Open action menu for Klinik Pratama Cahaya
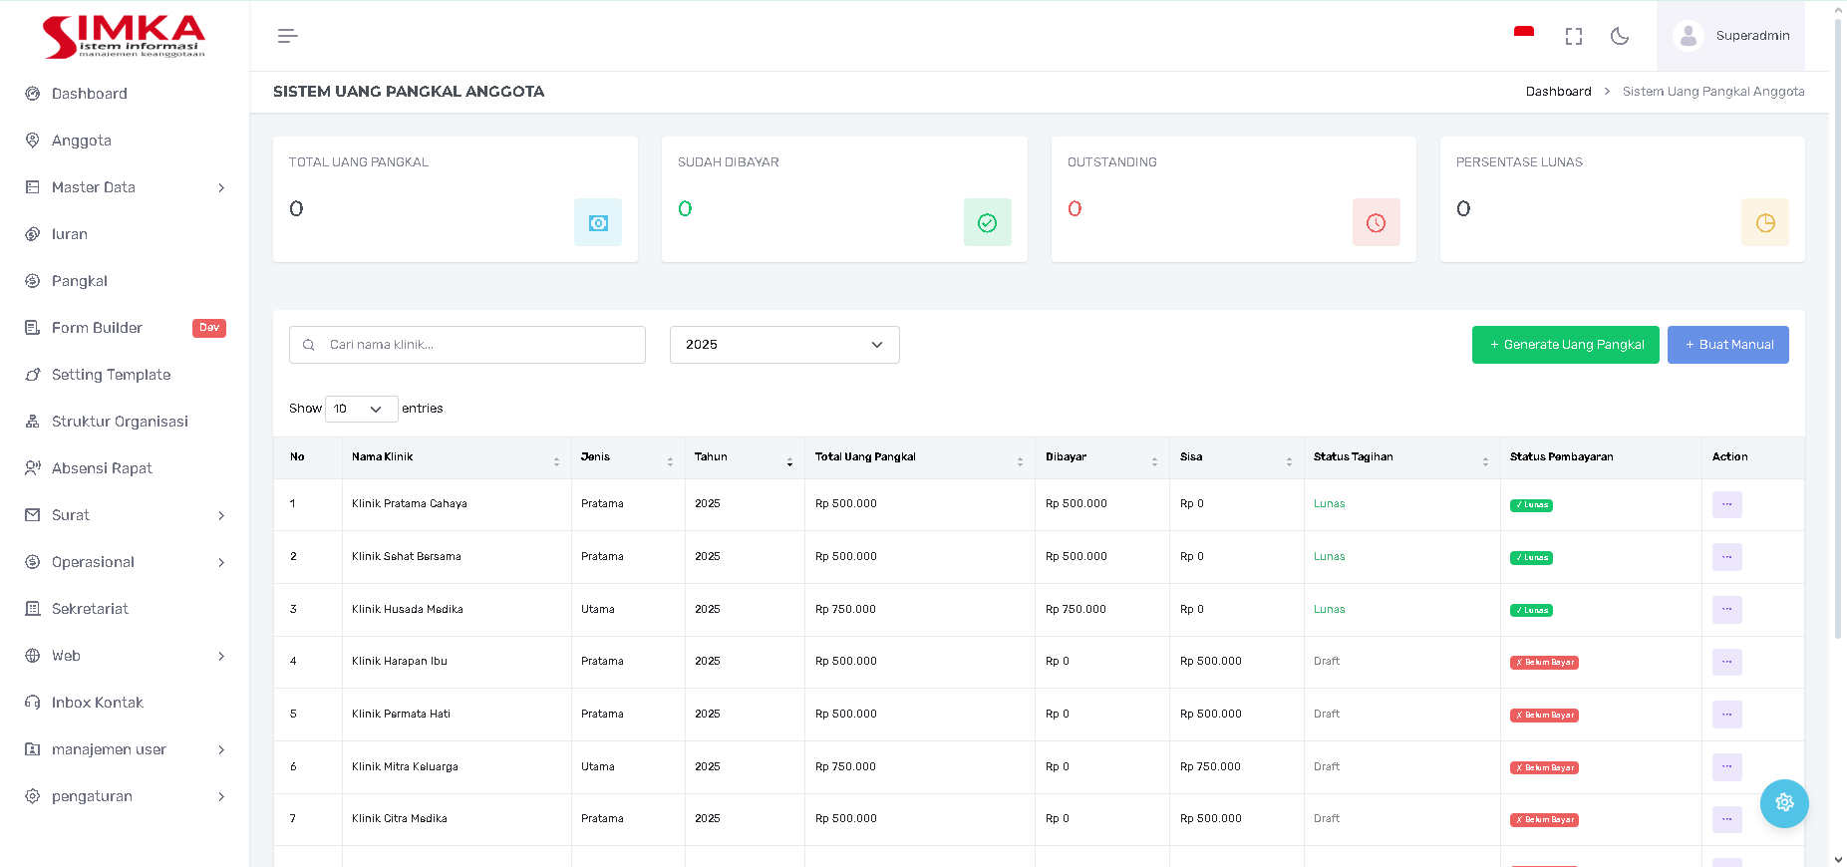 point(1726,504)
